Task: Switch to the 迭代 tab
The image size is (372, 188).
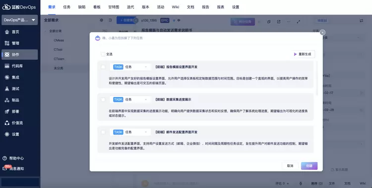Action: tap(130, 7)
